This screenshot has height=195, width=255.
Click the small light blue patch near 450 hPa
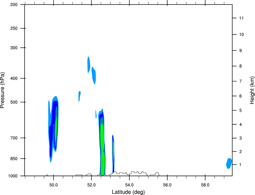79,96
